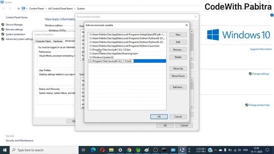Cancel the Edit environment variable dialog
This screenshot has height=154, width=274.
click(178, 117)
